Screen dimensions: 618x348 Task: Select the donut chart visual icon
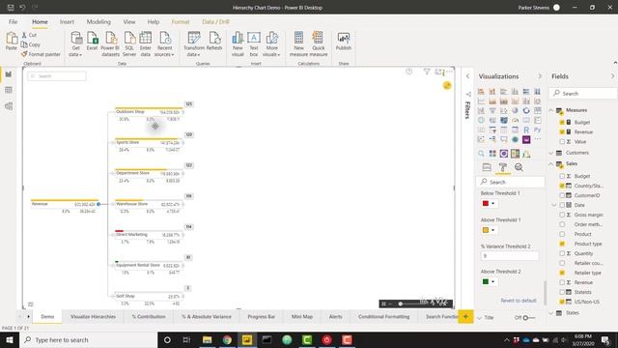526,111
